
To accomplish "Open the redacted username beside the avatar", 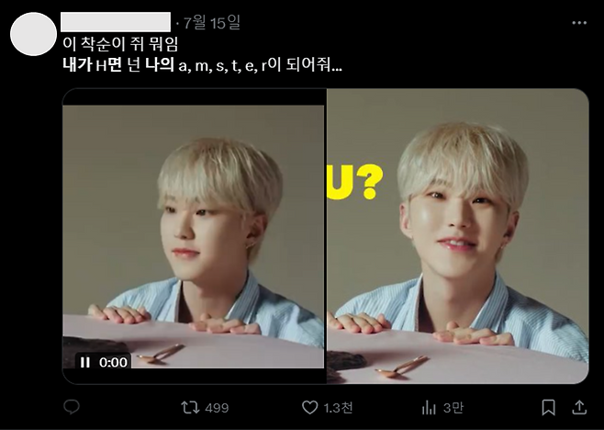I will [x=116, y=22].
